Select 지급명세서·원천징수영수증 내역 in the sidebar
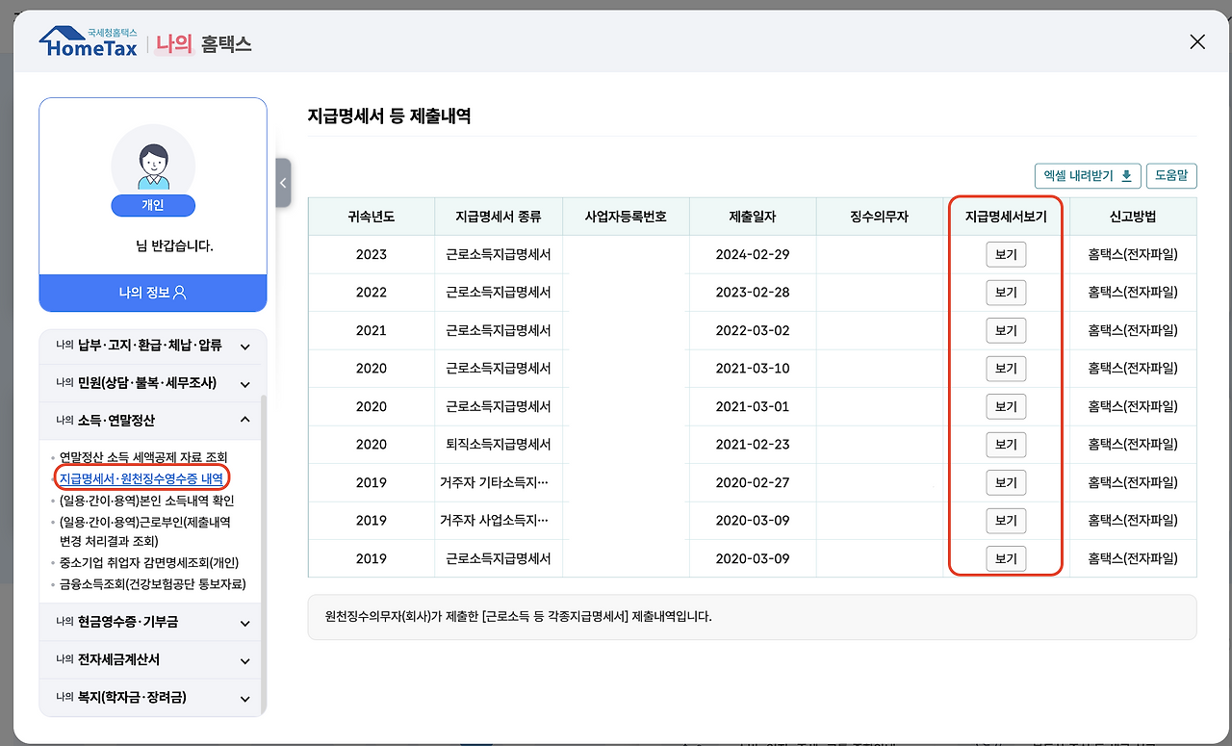The width and height of the screenshot is (1232, 746). (x=139, y=478)
